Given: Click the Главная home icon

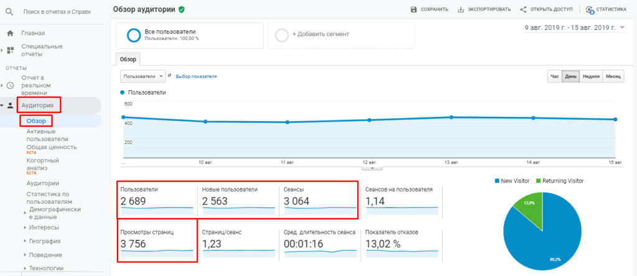Looking at the screenshot, I should (10, 33).
